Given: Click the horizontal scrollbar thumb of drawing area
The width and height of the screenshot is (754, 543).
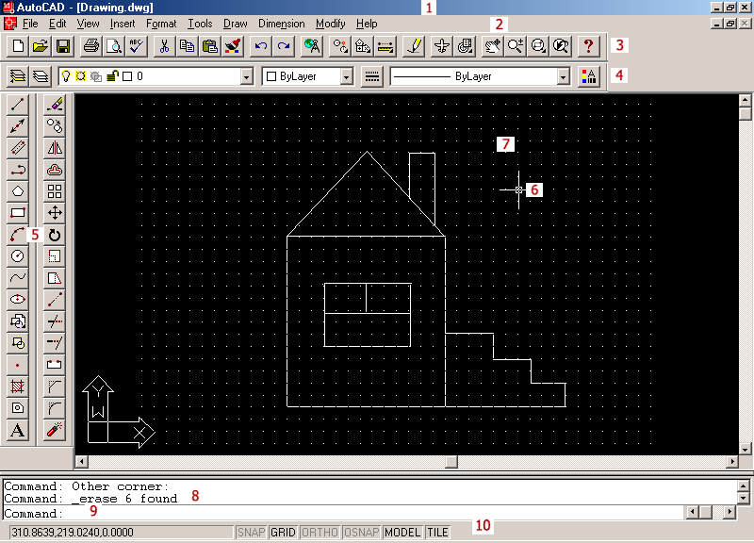Looking at the screenshot, I should (x=451, y=462).
